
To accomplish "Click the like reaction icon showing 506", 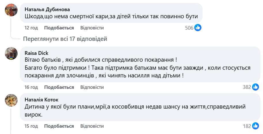I will pos(198,28).
